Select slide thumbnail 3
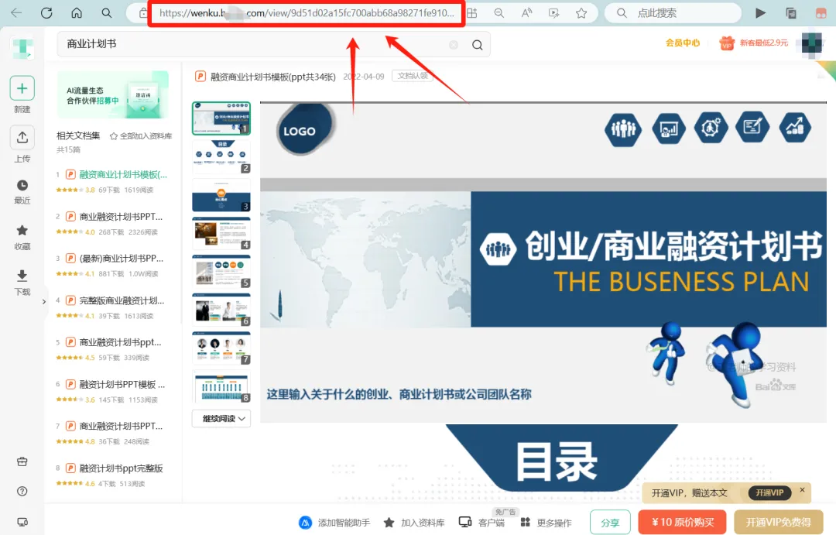This screenshot has height=535, width=836. coord(221,195)
